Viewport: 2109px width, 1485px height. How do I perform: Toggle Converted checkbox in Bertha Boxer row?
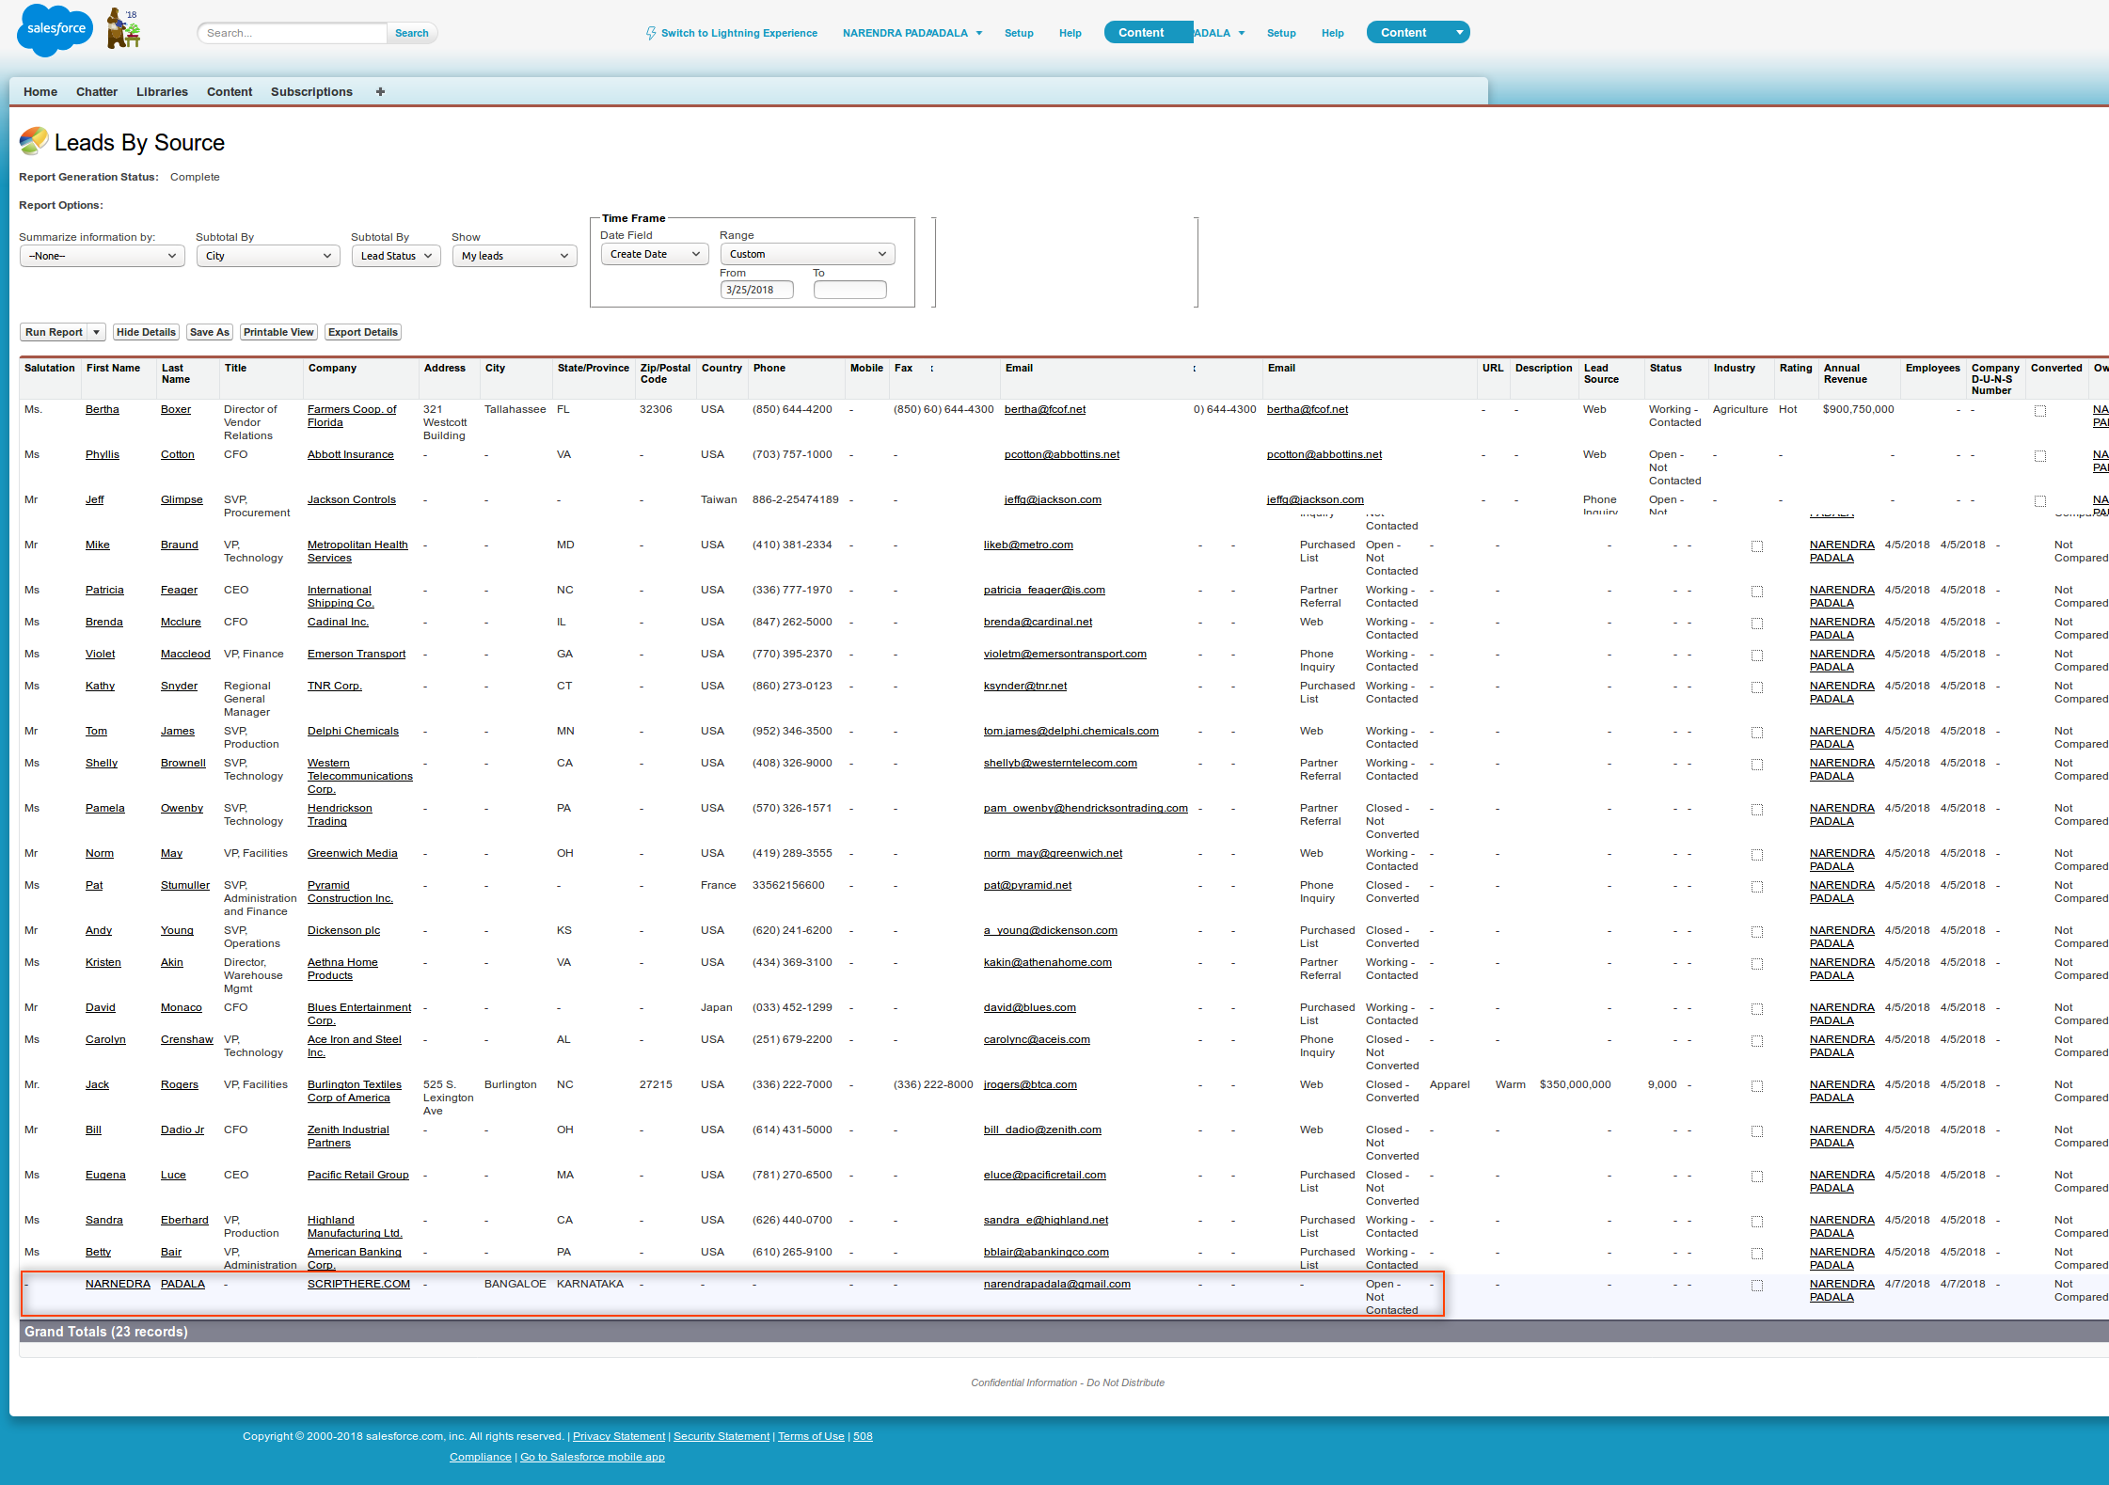[x=2039, y=411]
